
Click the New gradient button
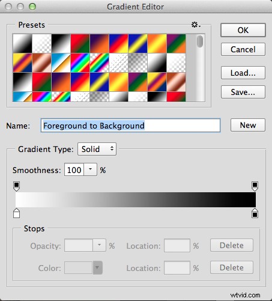click(x=248, y=125)
